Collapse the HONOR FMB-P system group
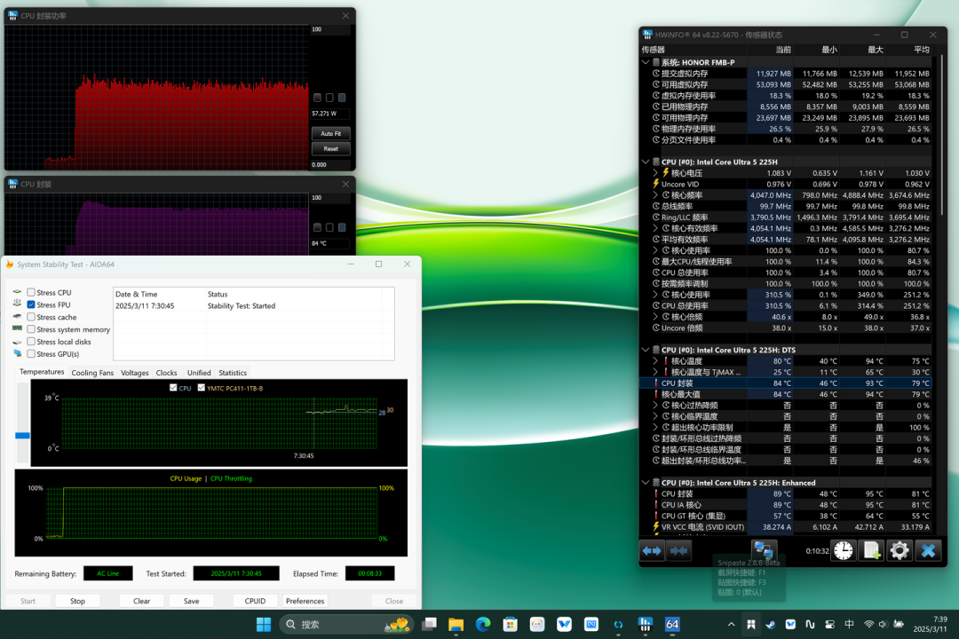 coord(646,62)
